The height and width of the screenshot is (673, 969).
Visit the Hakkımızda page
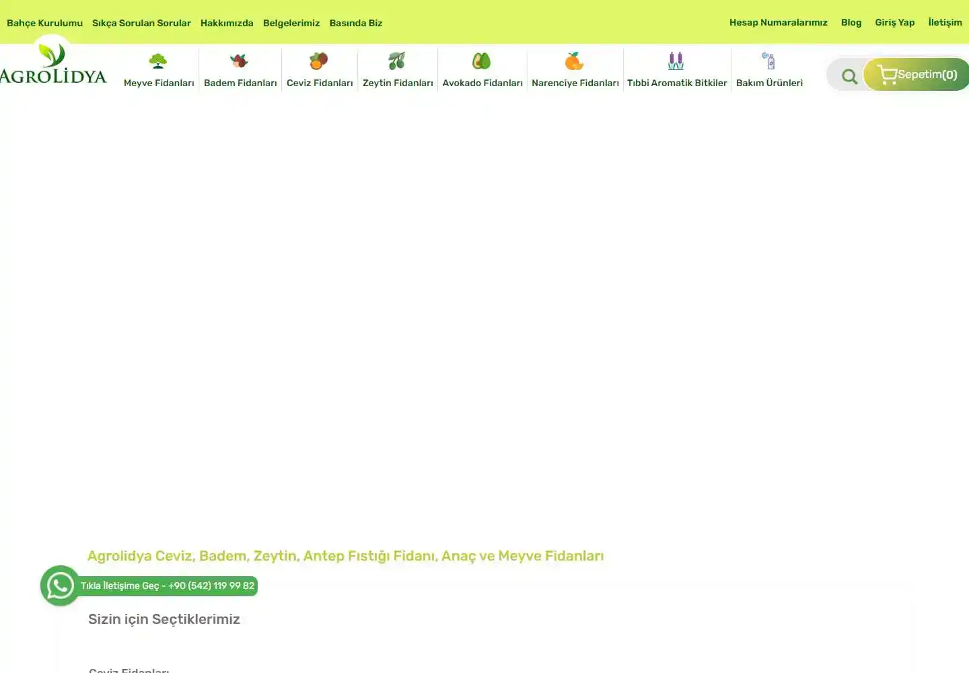(227, 23)
